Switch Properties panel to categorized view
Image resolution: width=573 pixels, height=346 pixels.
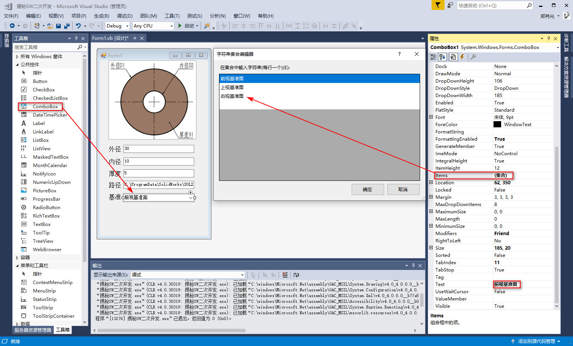[433, 57]
